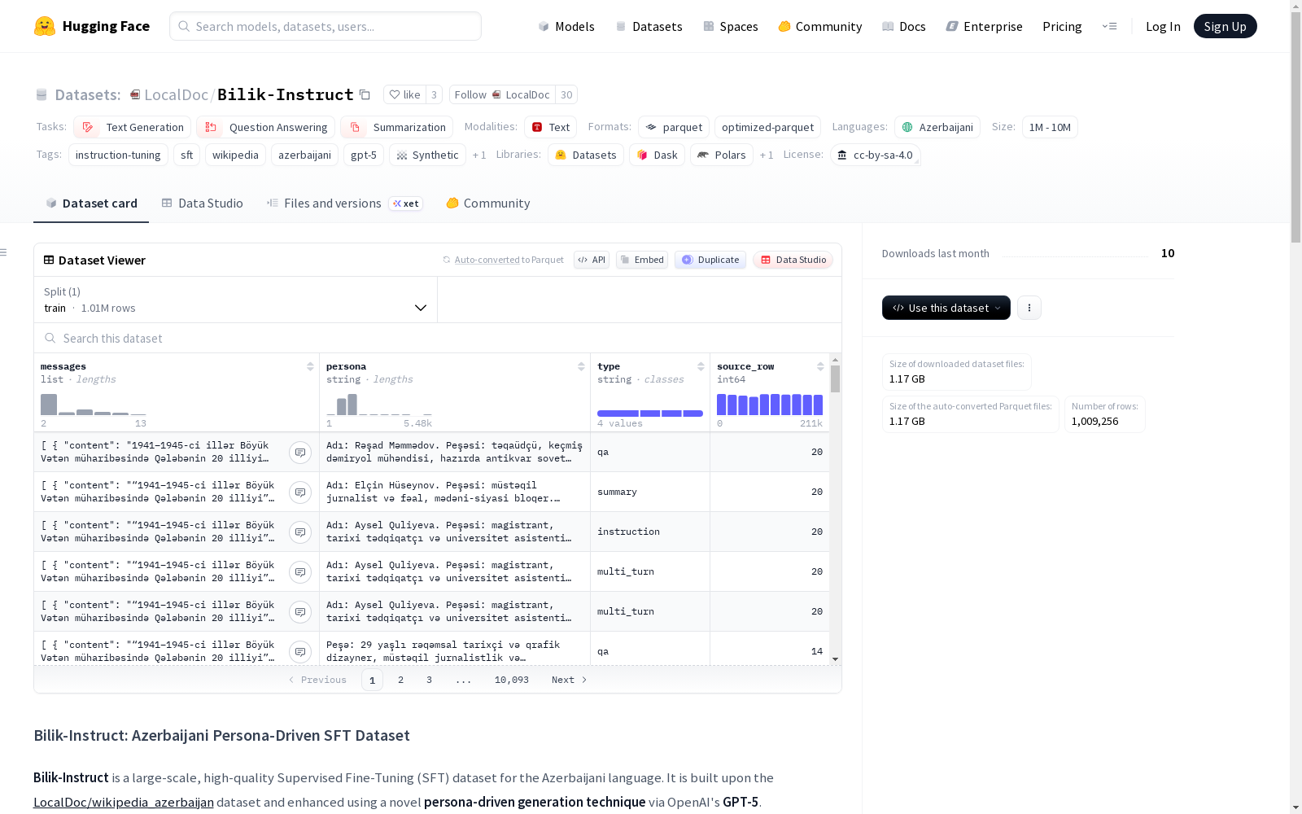Open the Pricing page
The image size is (1302, 814).
[1062, 26]
